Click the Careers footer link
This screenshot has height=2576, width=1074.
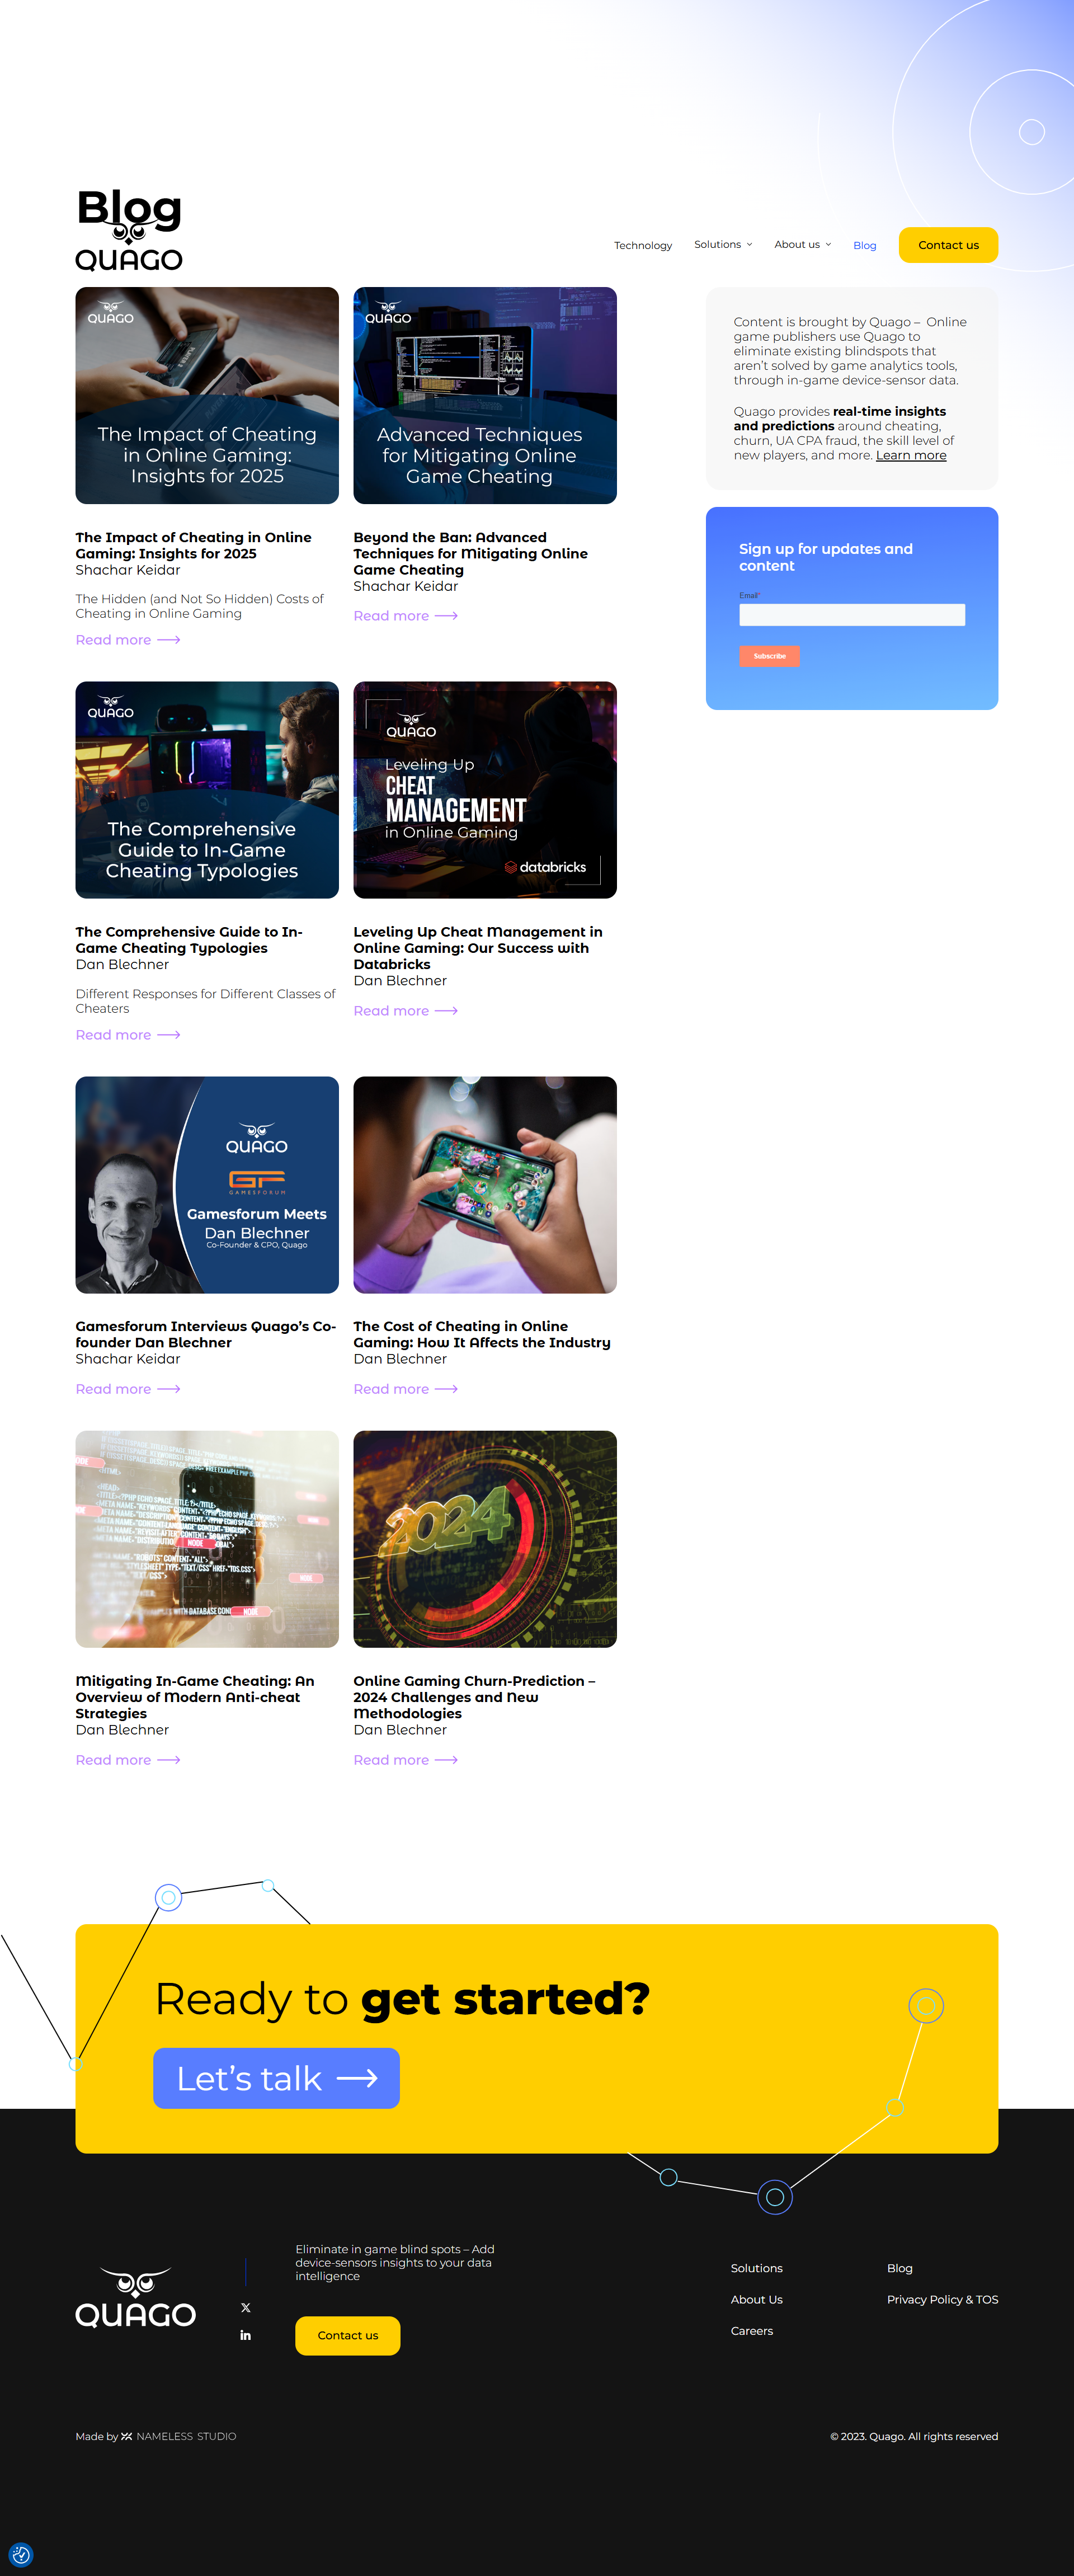coord(752,2330)
